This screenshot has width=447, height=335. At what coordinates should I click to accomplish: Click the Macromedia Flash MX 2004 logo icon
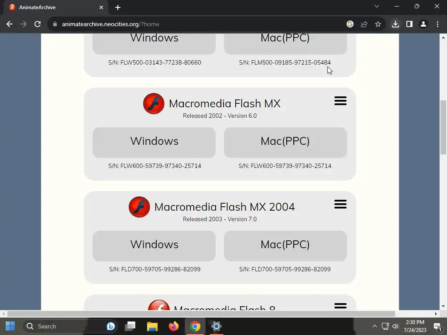[x=139, y=207]
